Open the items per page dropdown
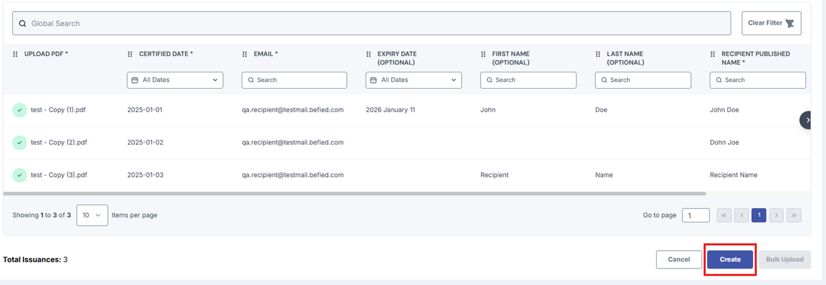Image resolution: width=826 pixels, height=285 pixels. coord(92,215)
